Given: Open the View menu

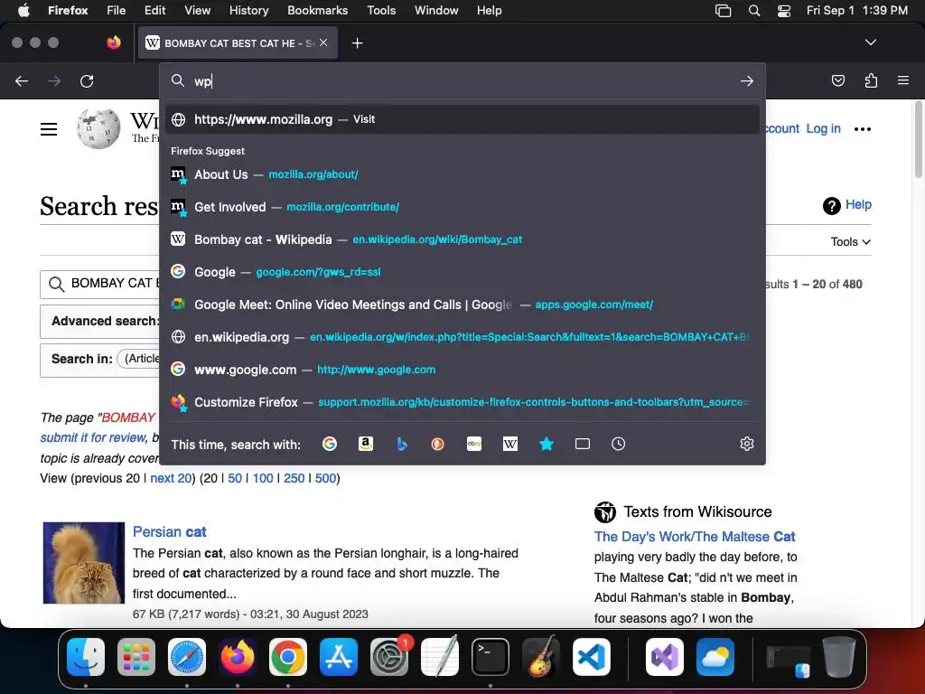Looking at the screenshot, I should 197,10.
